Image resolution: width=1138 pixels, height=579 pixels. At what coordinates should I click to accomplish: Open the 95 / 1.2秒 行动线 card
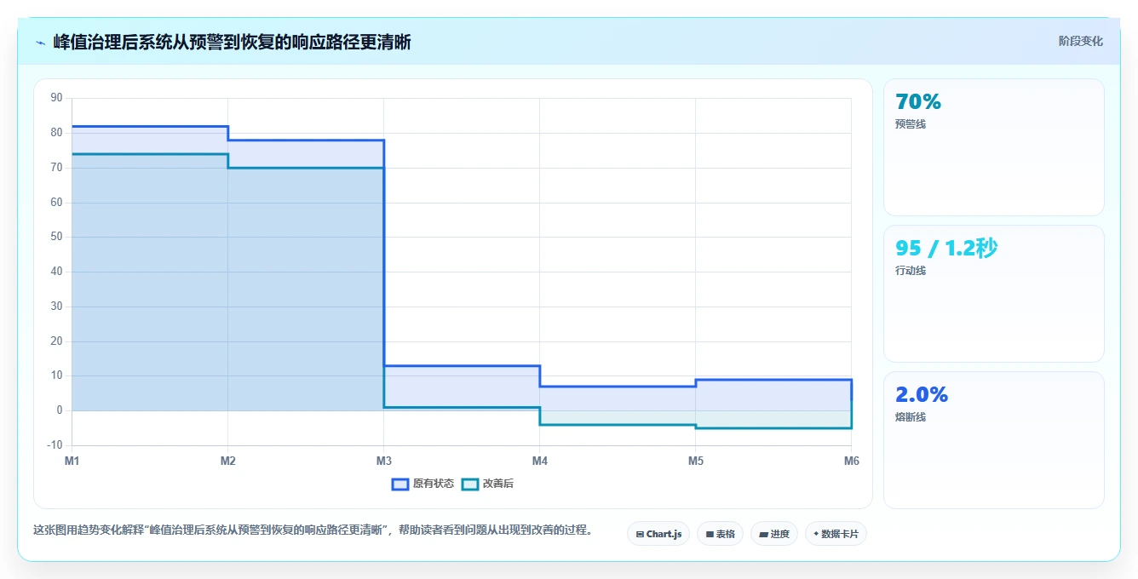[994, 294]
